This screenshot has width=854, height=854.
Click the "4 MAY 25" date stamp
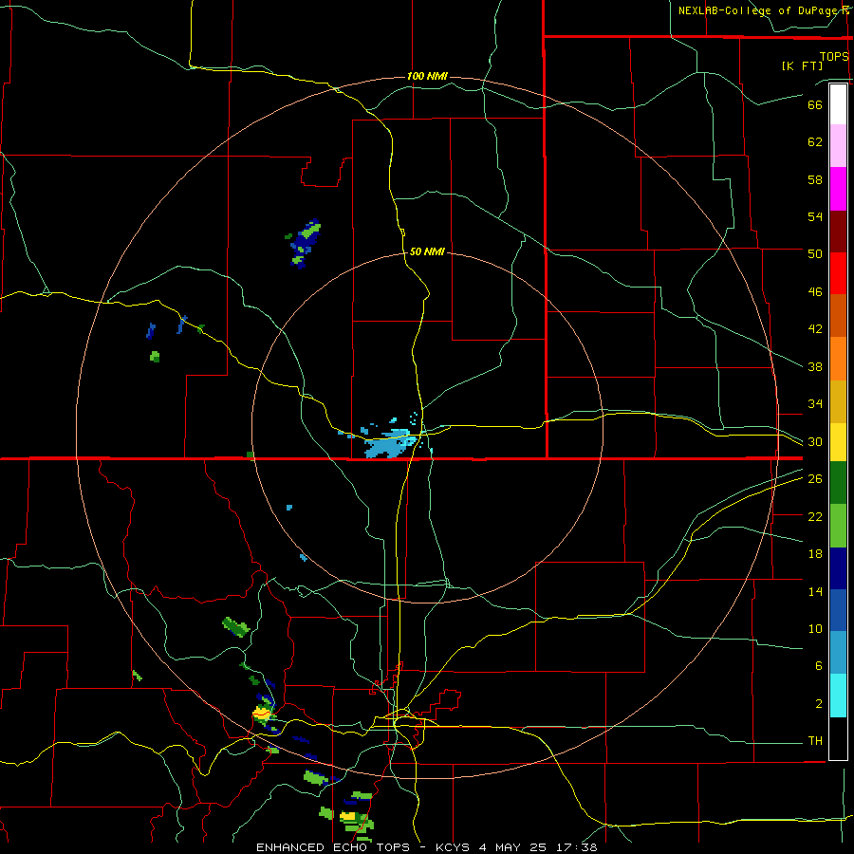click(514, 847)
